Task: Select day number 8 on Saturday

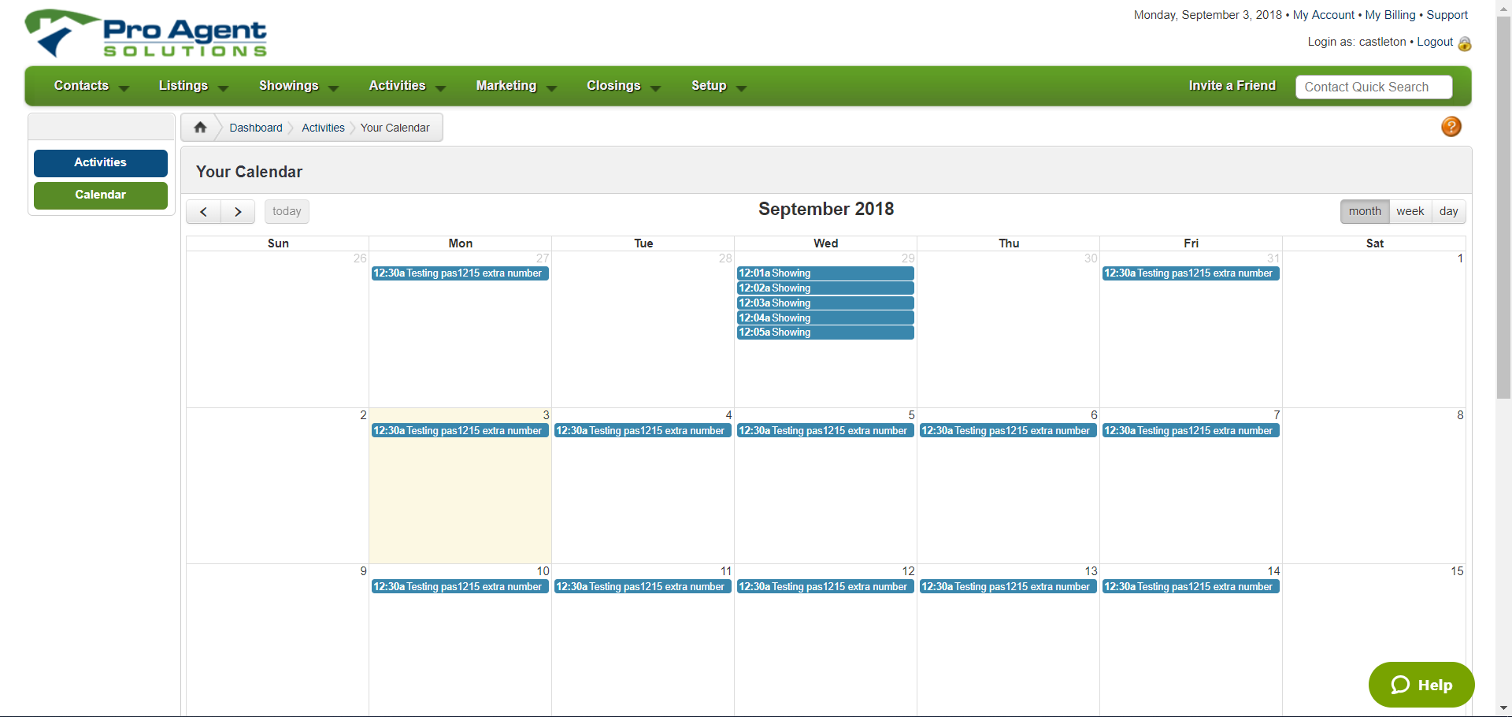Action: 1460,415
